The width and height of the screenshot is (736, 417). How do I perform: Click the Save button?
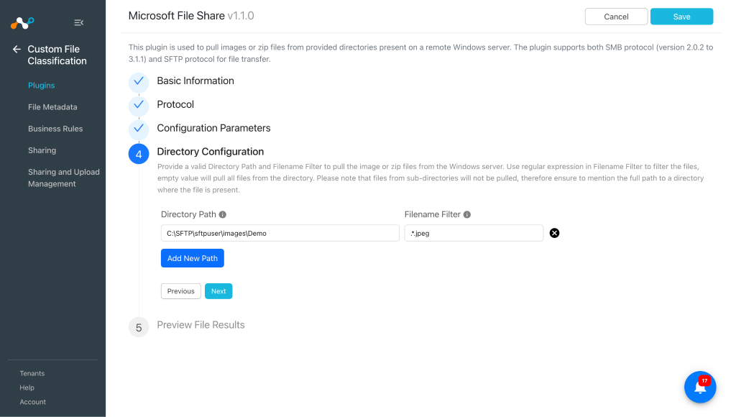tap(681, 17)
